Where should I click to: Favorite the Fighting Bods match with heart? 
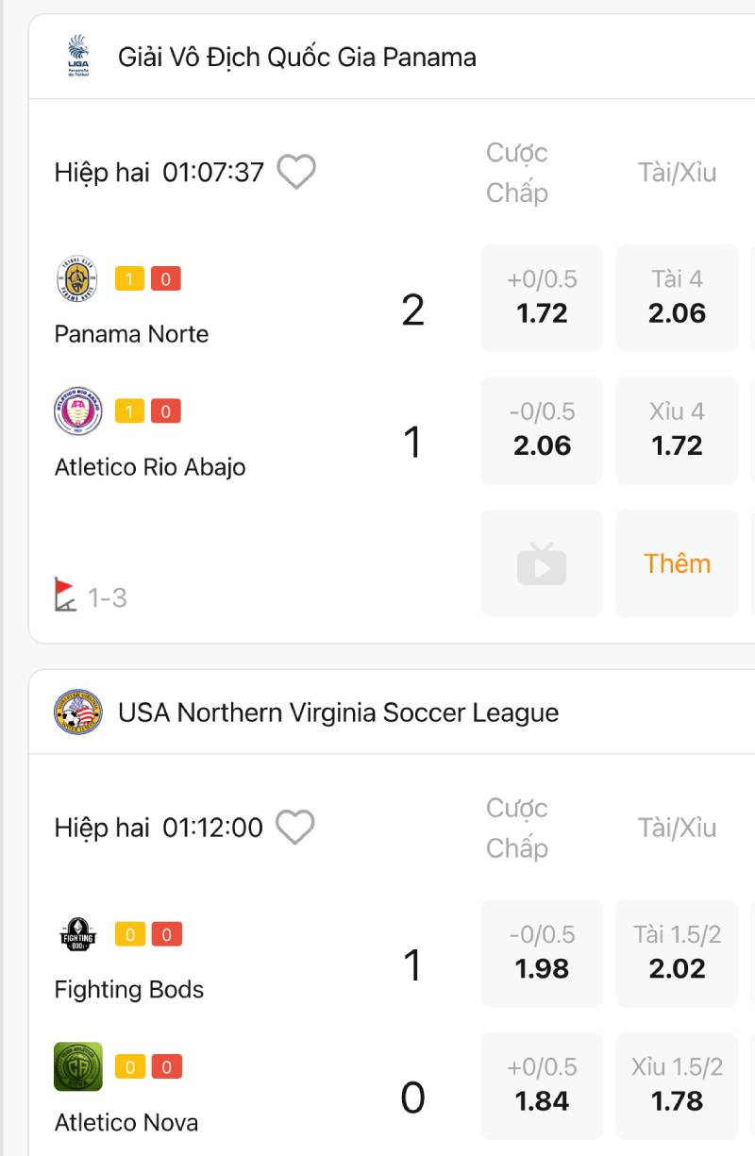tap(294, 828)
